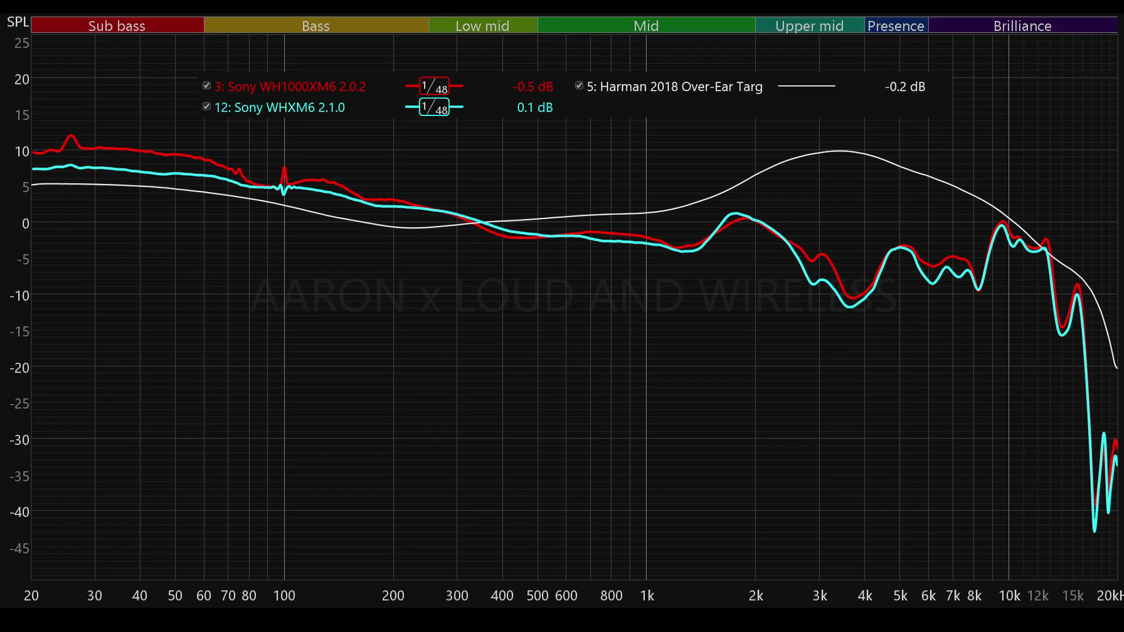Click the 2k frequency axis label
The image size is (1124, 632).
(756, 596)
